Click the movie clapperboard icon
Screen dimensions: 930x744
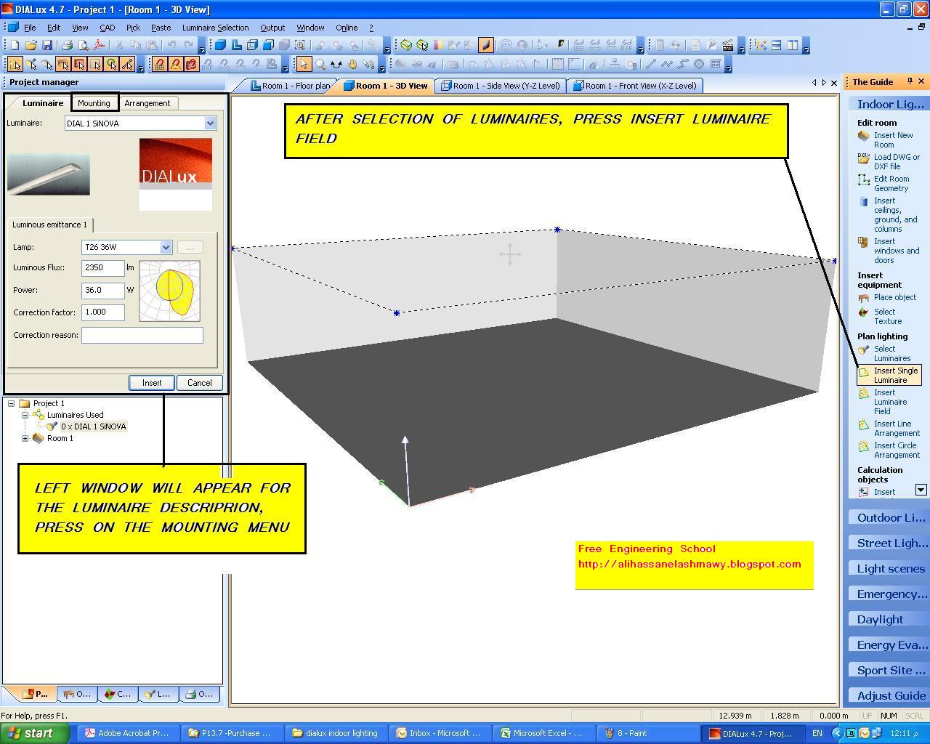tap(727, 45)
